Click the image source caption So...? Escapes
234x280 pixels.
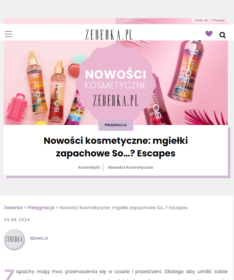tap(209, 20)
